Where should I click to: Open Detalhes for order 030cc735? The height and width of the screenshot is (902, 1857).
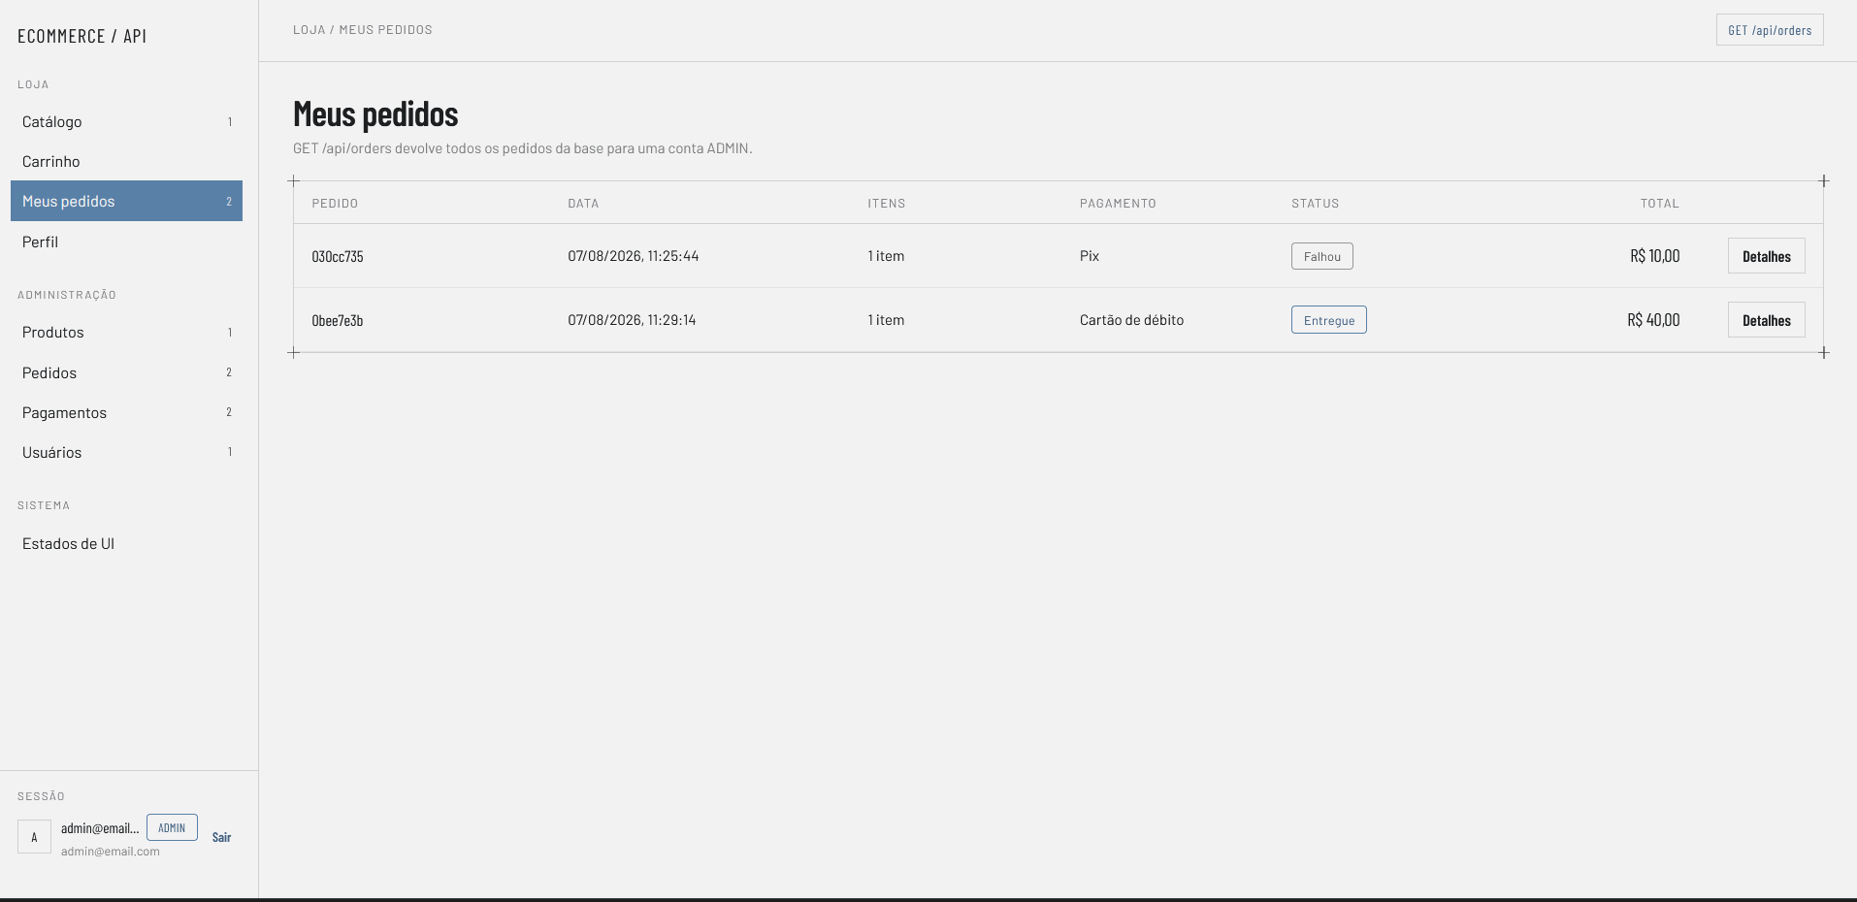1766,256
